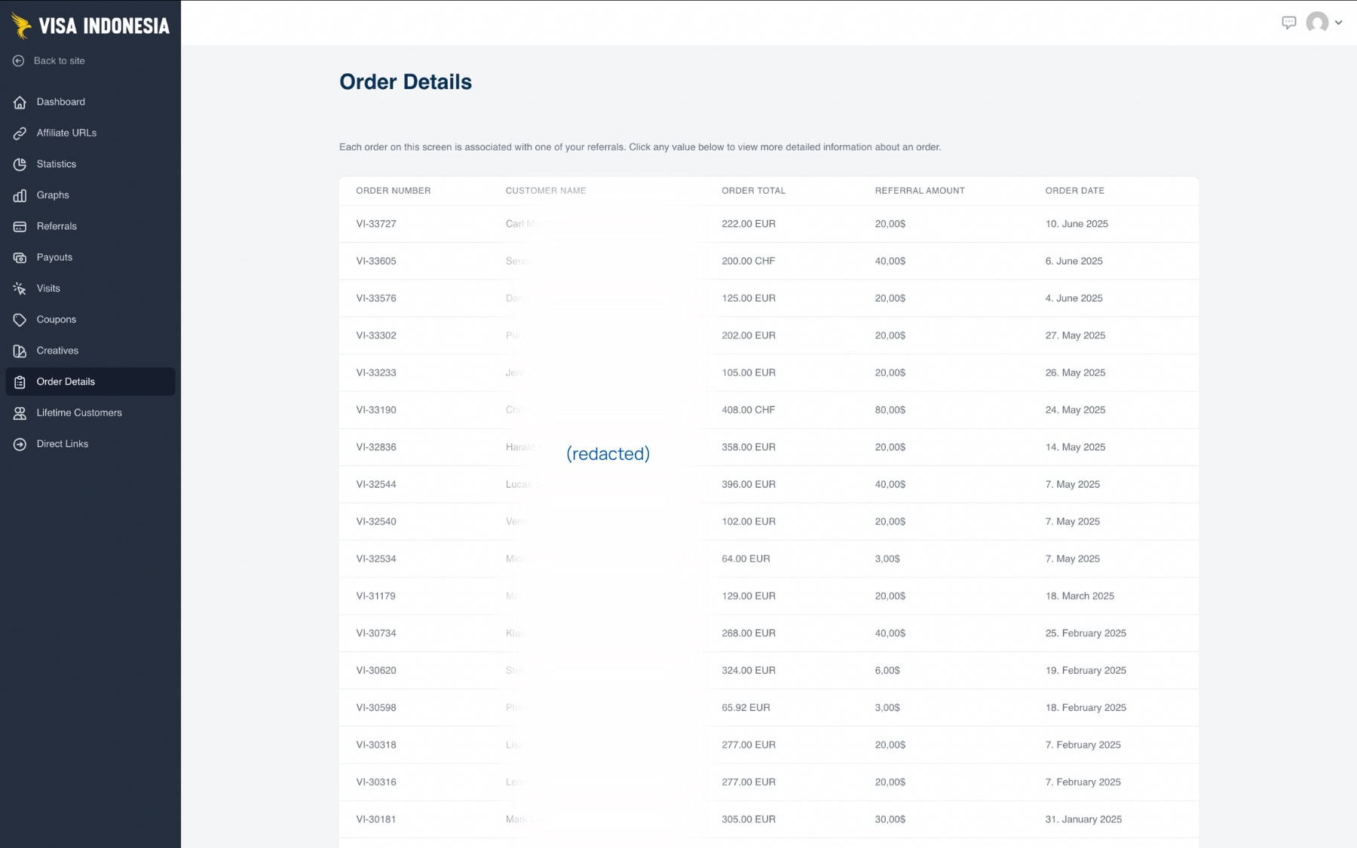Click the Graphs bar-chart icon

pos(18,194)
